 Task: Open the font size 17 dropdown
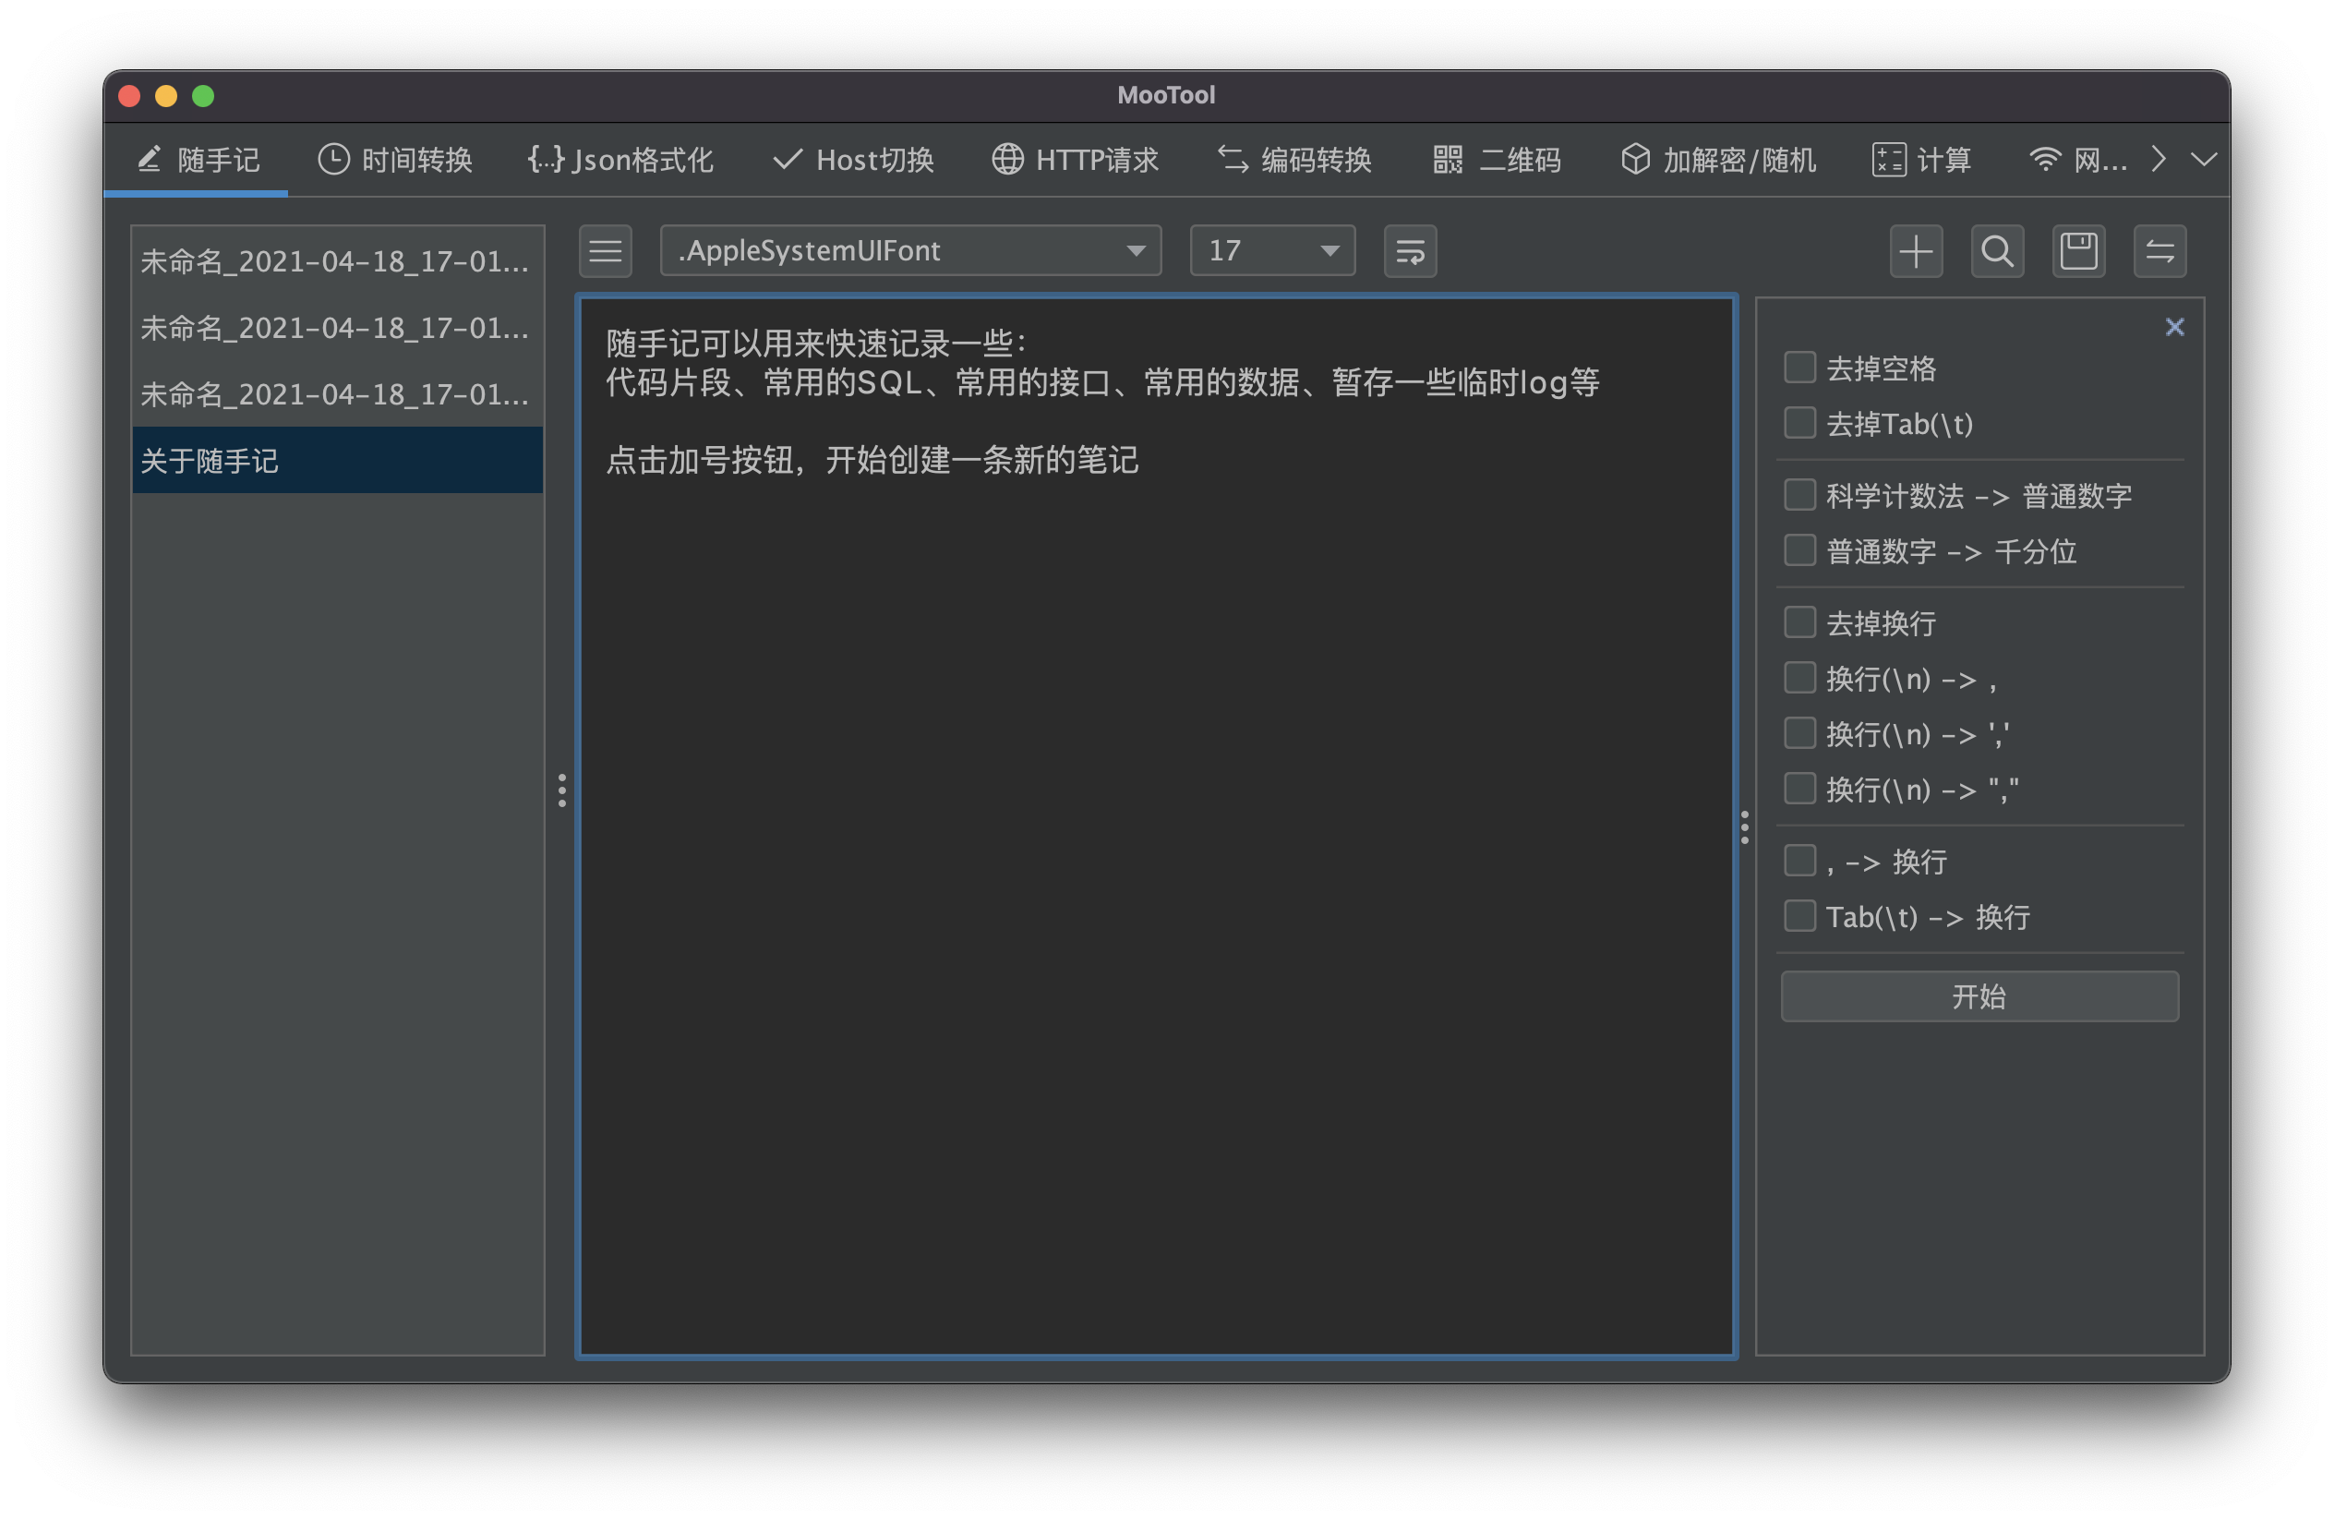tap(1272, 251)
